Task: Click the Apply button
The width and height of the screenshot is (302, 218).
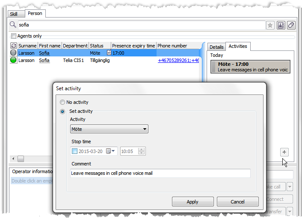Action: coord(192,202)
